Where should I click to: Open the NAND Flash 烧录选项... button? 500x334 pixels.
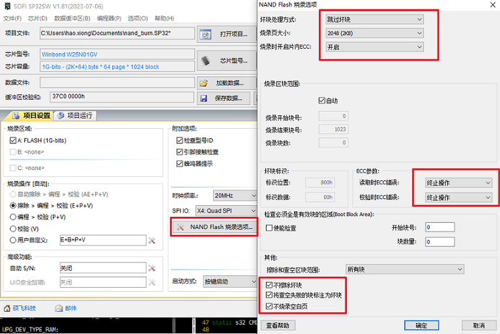[x=214, y=227]
